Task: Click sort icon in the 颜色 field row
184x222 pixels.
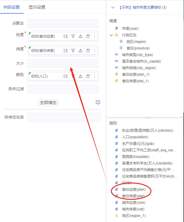Action: (66, 76)
